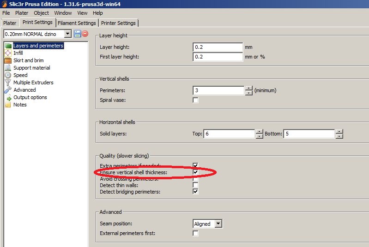Enable Detect thin walls checkbox
This screenshot has height=247, width=369.
click(x=195, y=185)
